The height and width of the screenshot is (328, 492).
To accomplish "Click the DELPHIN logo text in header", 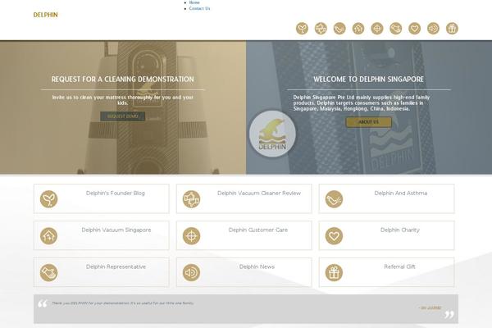I will (x=45, y=15).
